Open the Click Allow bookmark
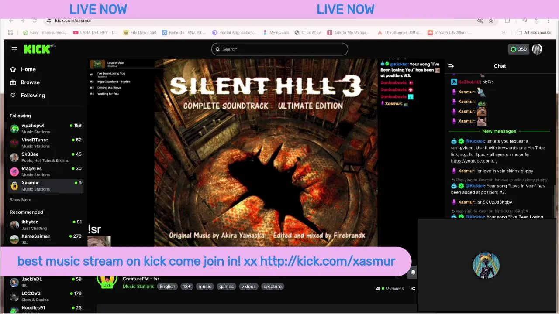Image resolution: width=559 pixels, height=314 pixels. (308, 33)
